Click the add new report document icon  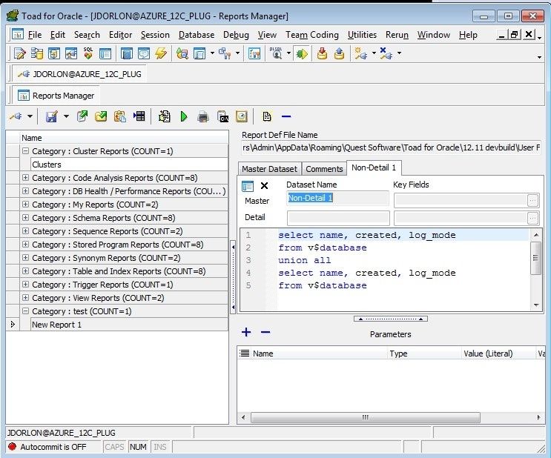coord(267,116)
